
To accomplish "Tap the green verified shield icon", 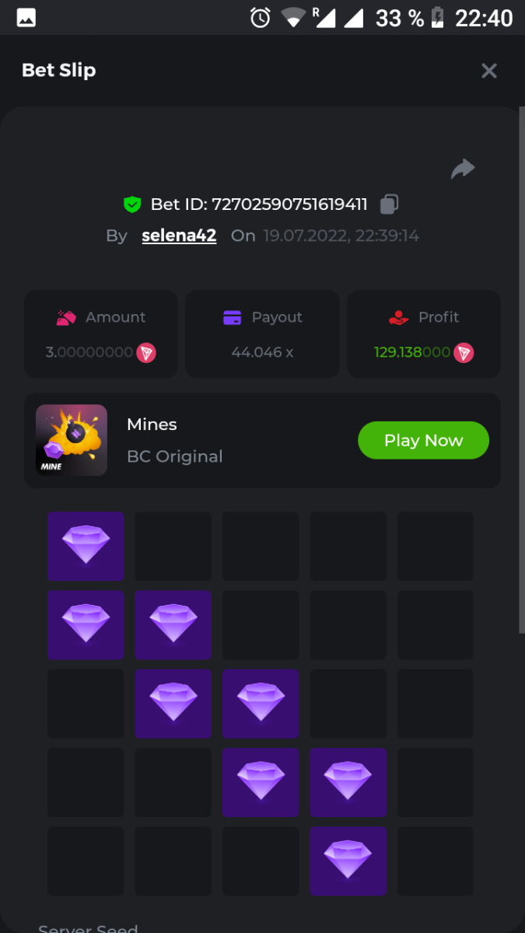I will coord(132,204).
